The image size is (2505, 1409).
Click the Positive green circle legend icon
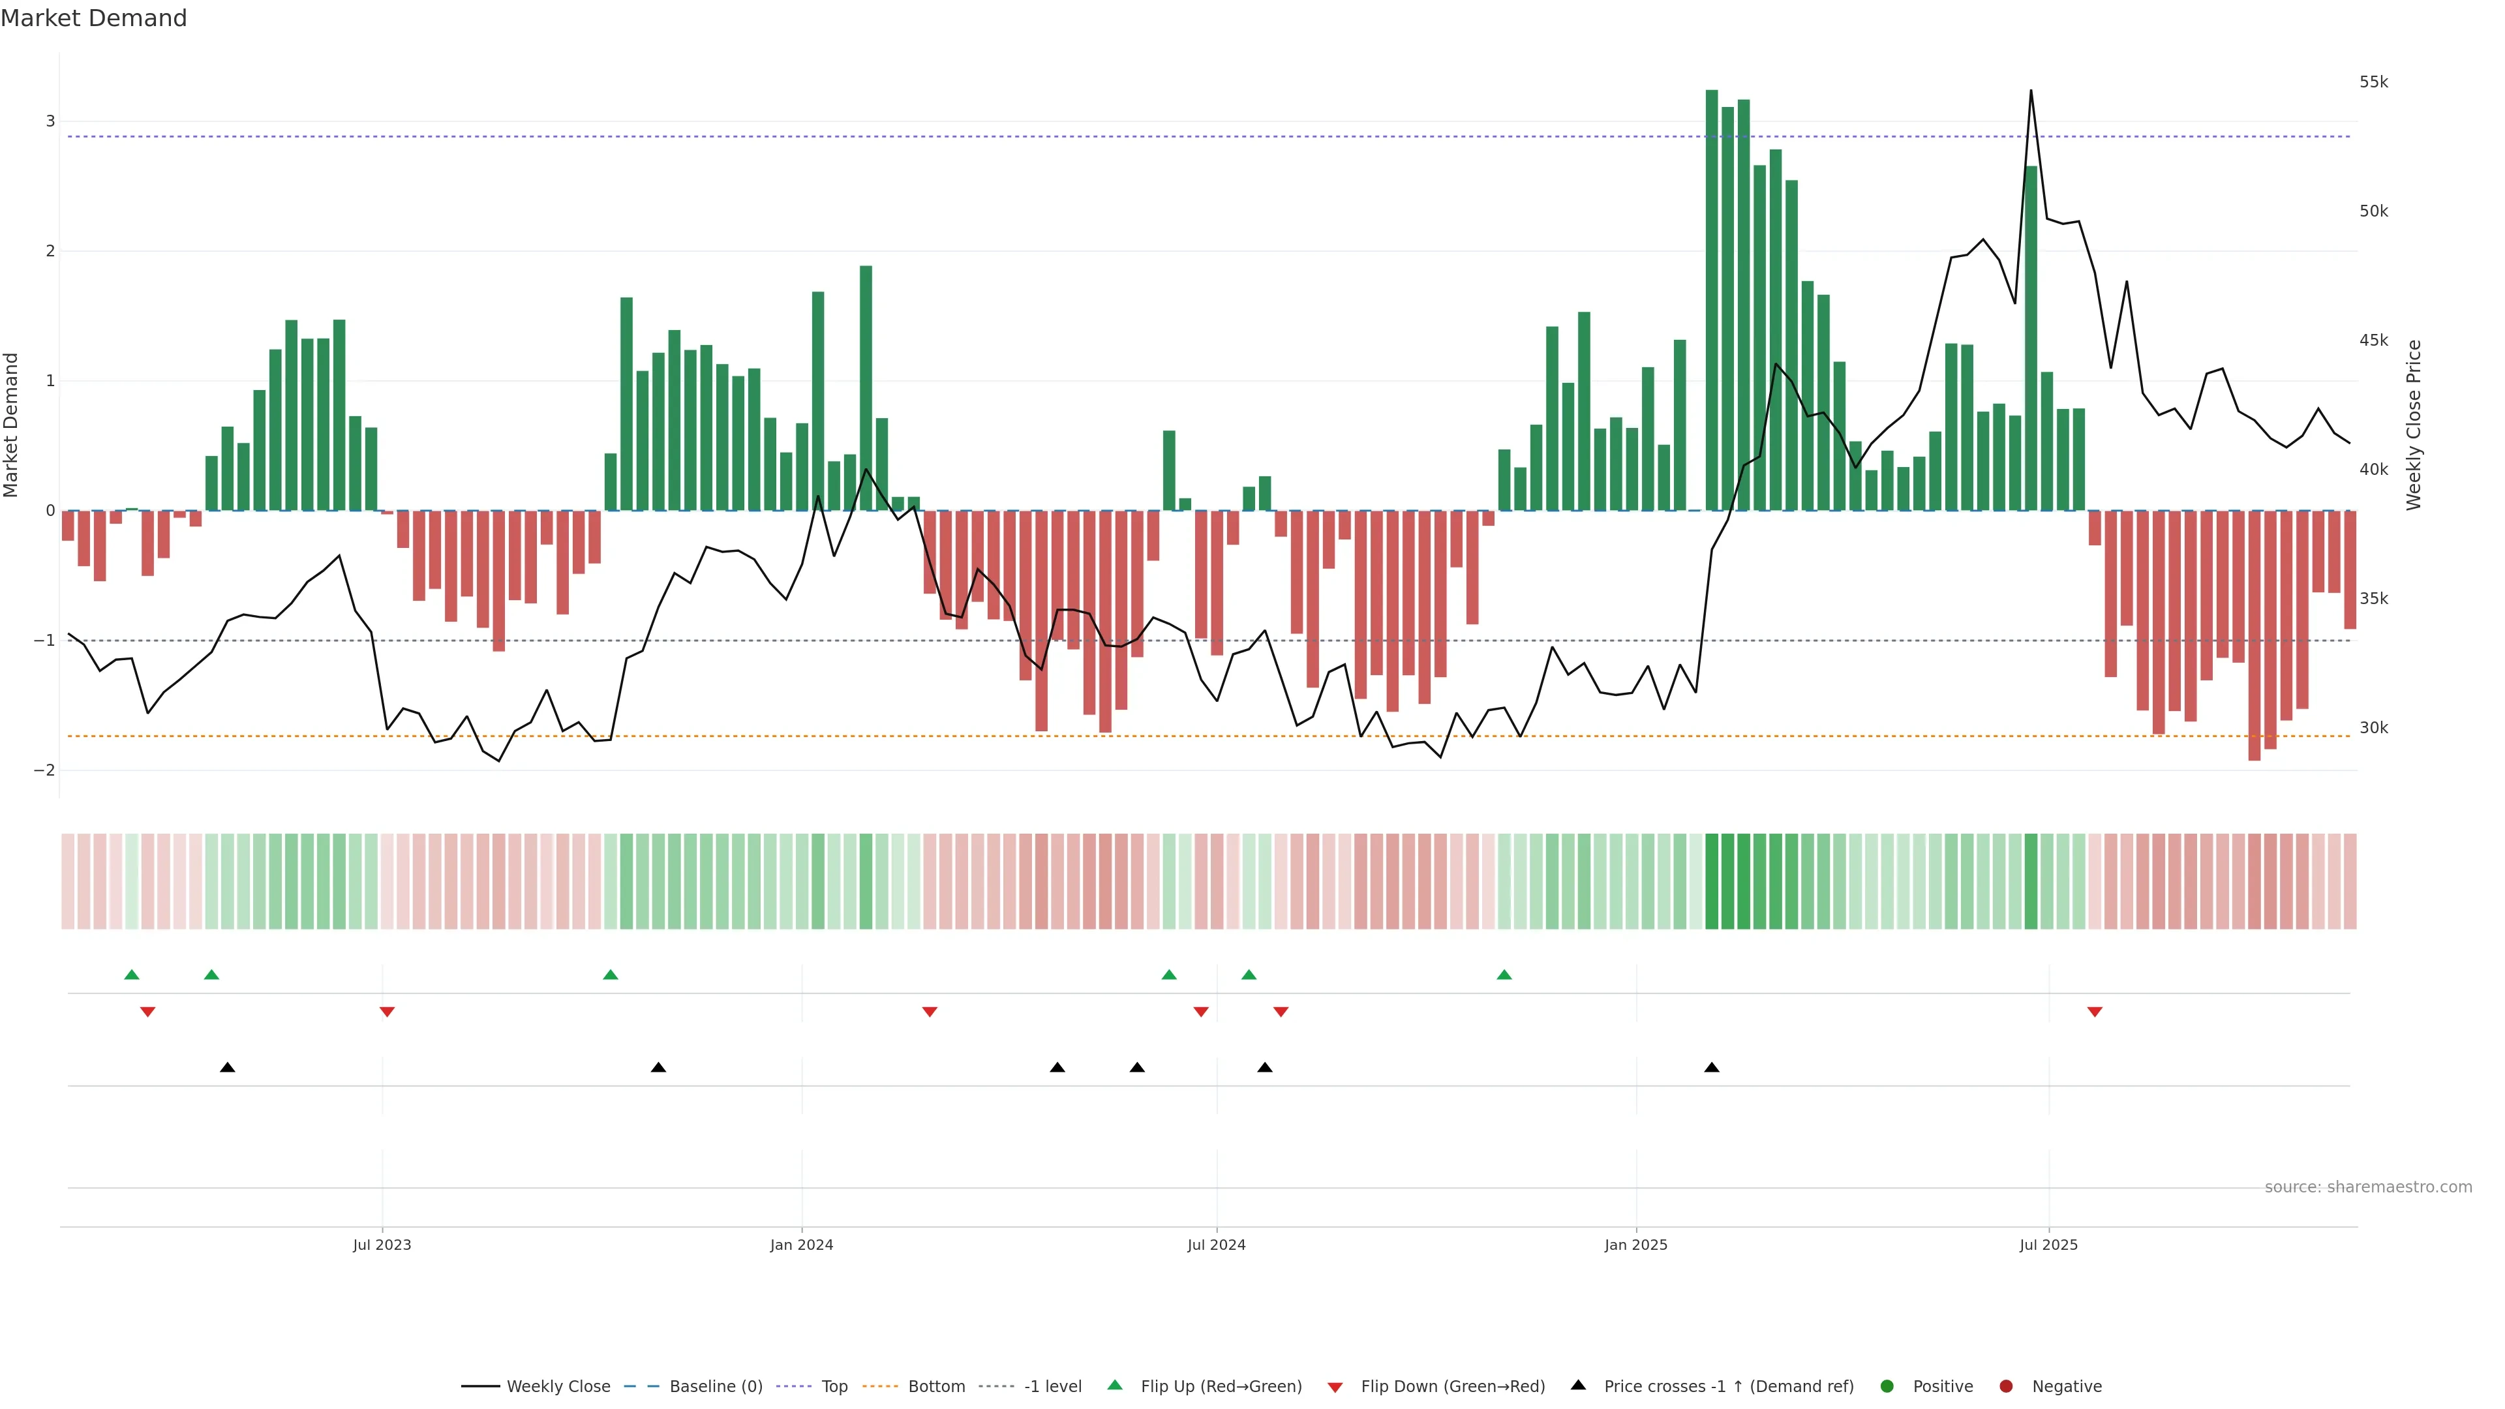[x=1887, y=1387]
